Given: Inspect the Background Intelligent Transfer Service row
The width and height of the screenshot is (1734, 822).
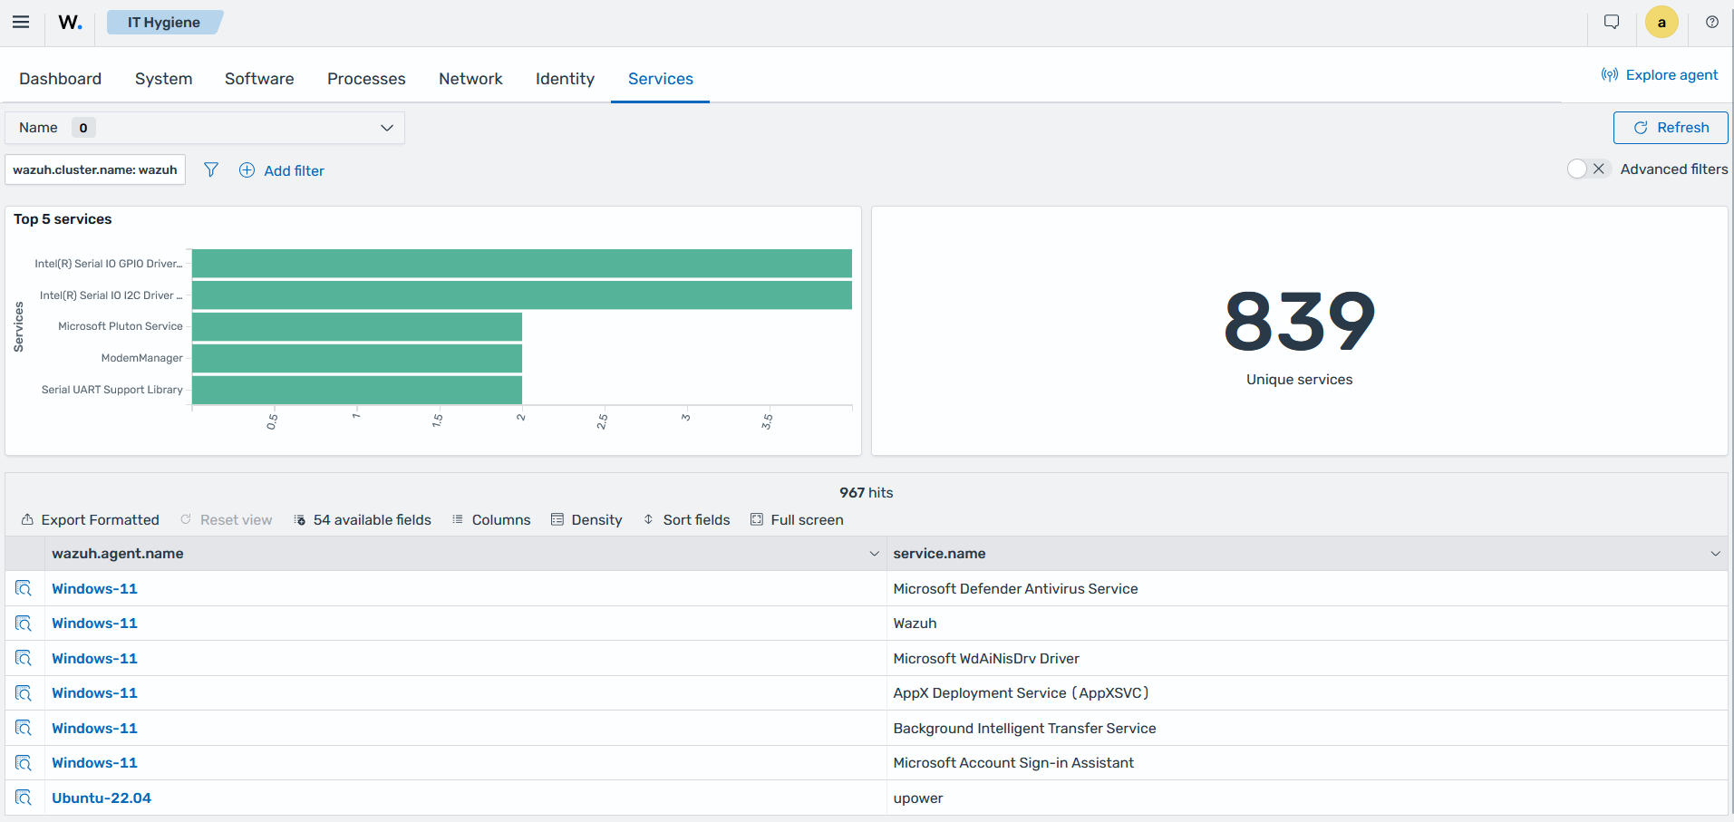Looking at the screenshot, I should coord(24,728).
